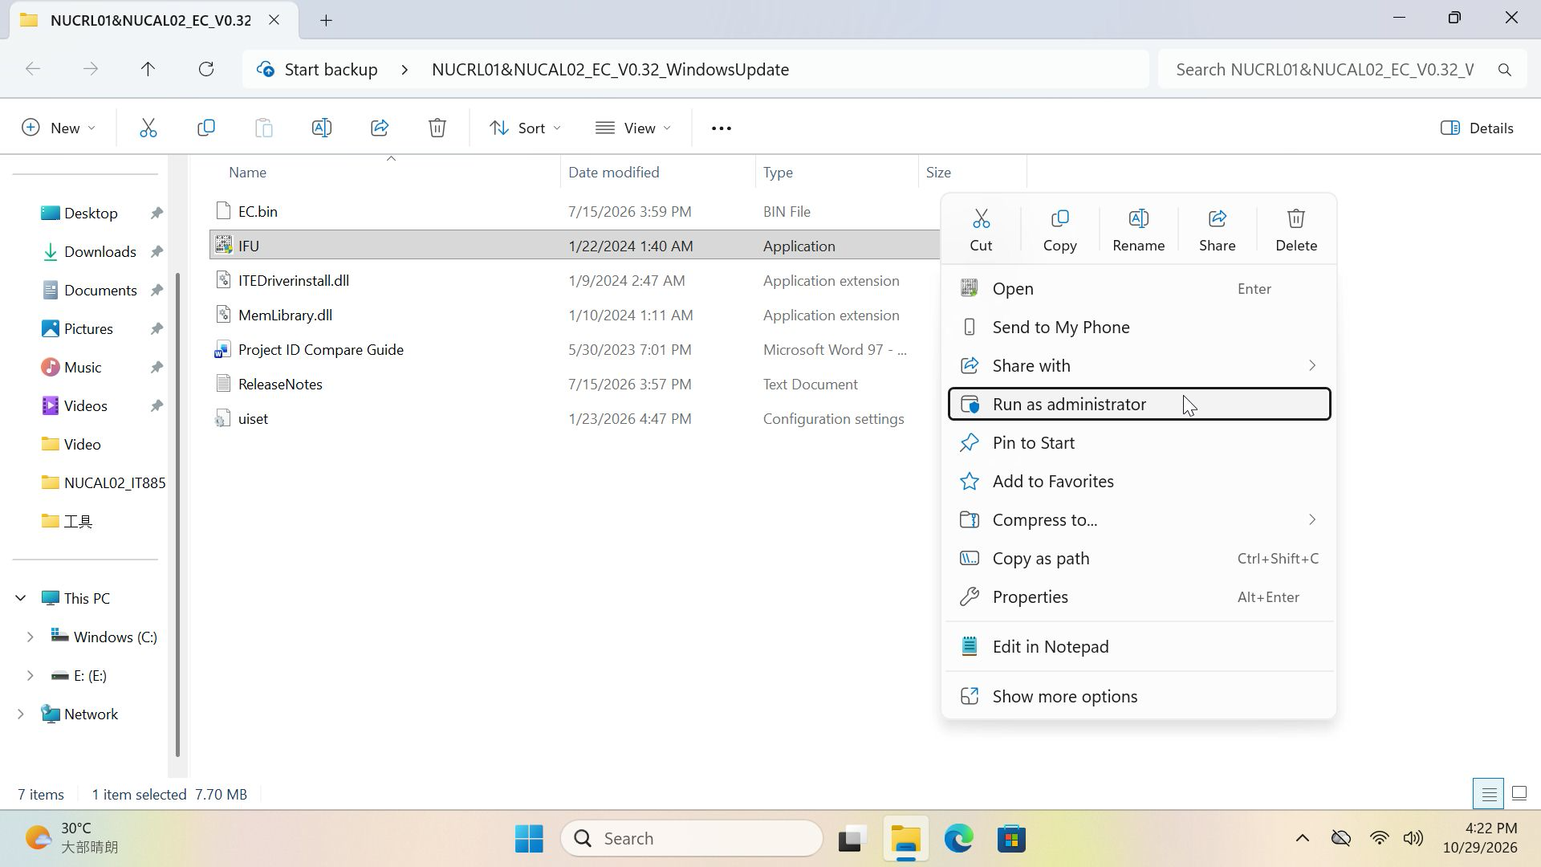Screen dimensions: 1541x867
Task: Open the Compress to submenu
Action: click(1139, 519)
